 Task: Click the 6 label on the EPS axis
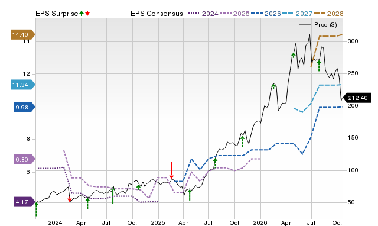(x=28, y=172)
